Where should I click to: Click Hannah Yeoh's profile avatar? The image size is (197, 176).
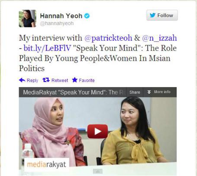point(27,19)
